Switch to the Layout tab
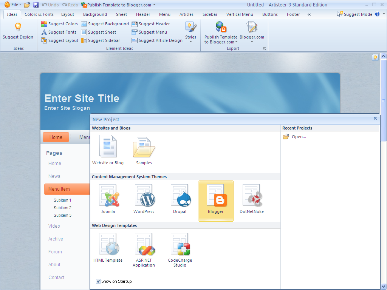 [68, 14]
